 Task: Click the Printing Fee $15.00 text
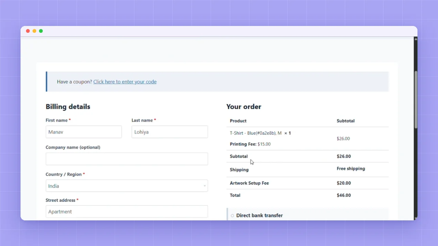coord(250,144)
